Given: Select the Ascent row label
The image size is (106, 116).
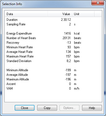Looking at the screenshot, I should (11, 84).
